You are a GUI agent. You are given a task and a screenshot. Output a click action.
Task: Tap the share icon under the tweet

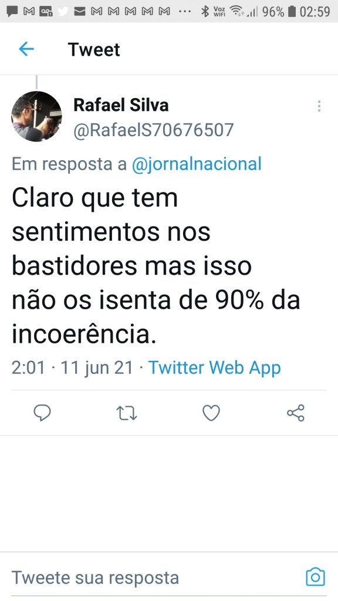[296, 413]
